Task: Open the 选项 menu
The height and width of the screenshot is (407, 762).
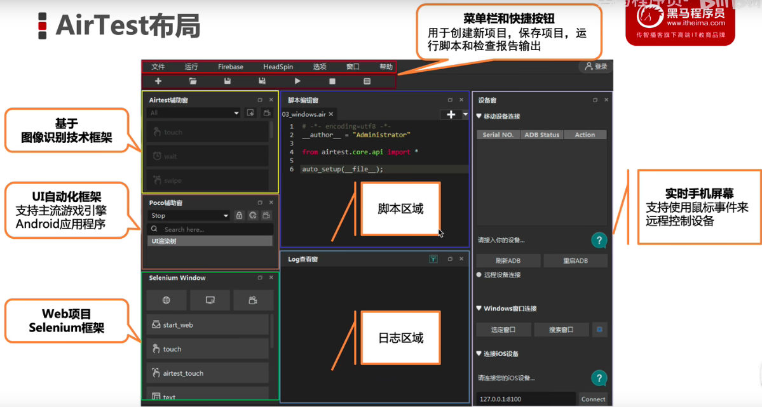Action: pos(320,67)
